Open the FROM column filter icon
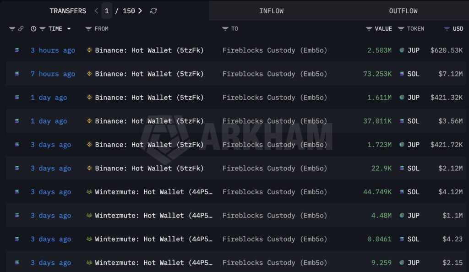The image size is (469, 272). point(88,29)
